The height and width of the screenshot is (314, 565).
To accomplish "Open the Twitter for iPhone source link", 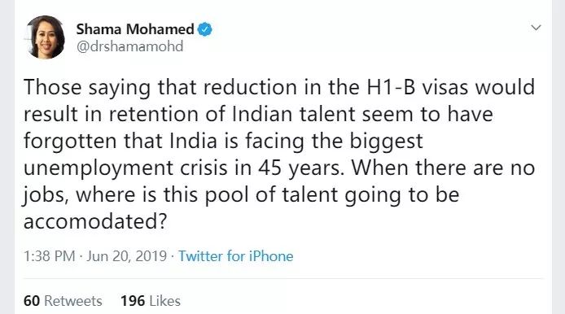I will [236, 256].
